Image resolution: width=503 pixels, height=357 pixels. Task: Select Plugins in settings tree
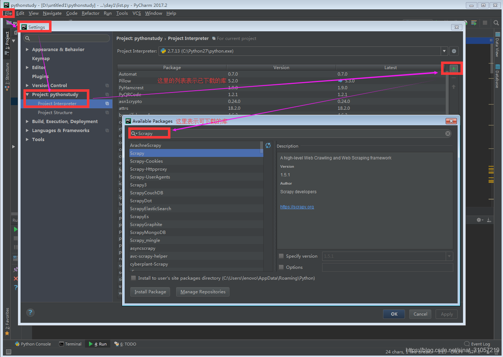coord(40,76)
